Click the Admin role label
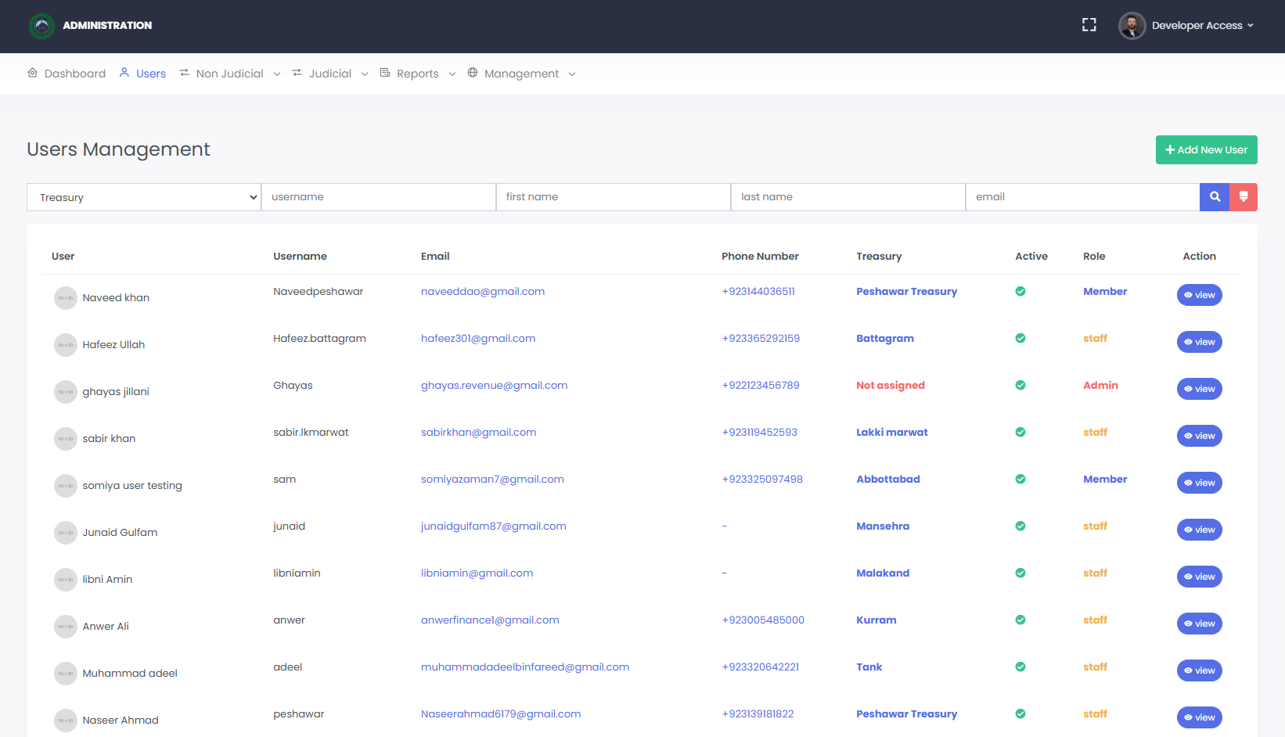Viewport: 1285px width, 737px height. point(1100,386)
